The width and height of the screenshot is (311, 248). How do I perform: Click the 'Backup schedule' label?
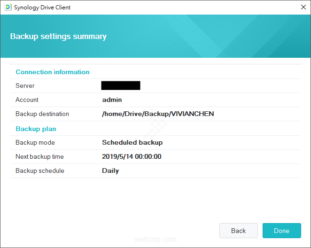click(x=40, y=171)
